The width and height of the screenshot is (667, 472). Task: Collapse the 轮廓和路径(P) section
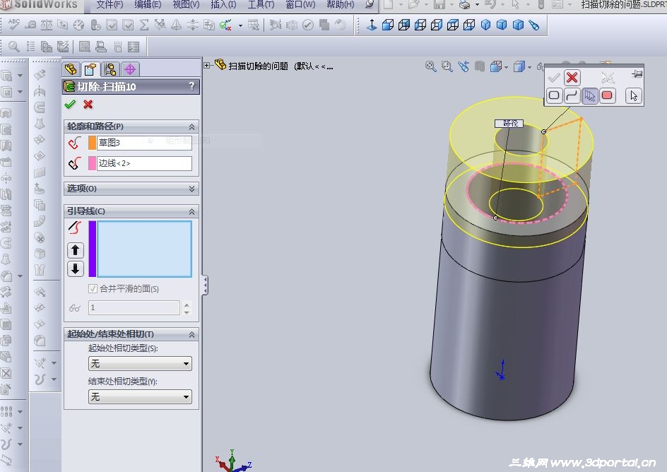[x=191, y=126]
